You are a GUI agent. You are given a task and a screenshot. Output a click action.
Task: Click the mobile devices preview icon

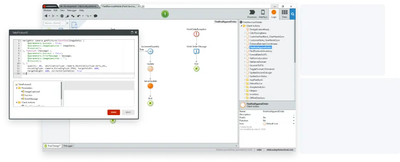[x=74, y=25]
